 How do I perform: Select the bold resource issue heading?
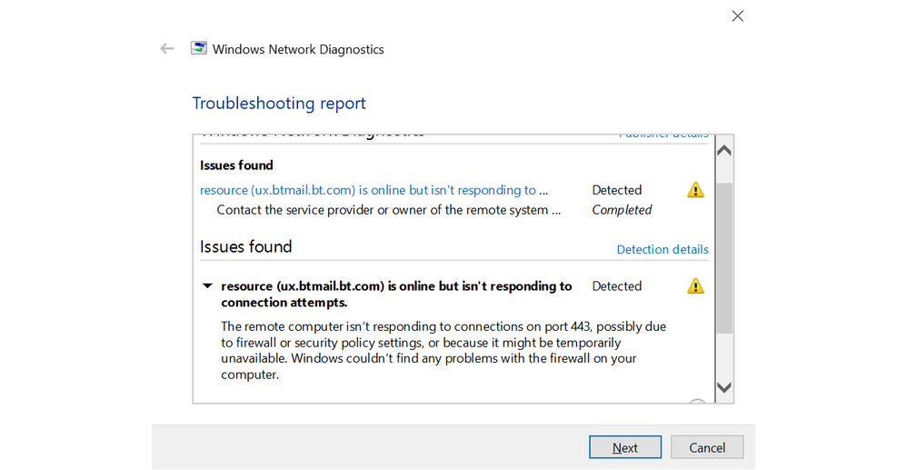coord(396,294)
